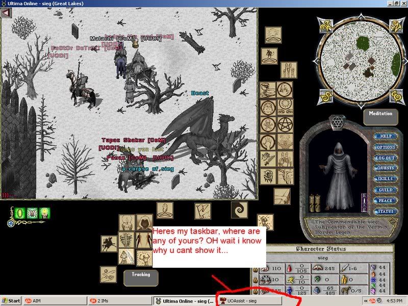Click the ghost character on the paperdoll
Screen dimensions: 408x306
[x=338, y=176]
